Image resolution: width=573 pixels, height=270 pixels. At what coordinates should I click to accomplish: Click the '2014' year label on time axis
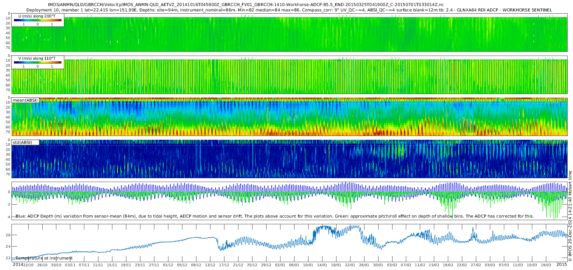[18, 264]
